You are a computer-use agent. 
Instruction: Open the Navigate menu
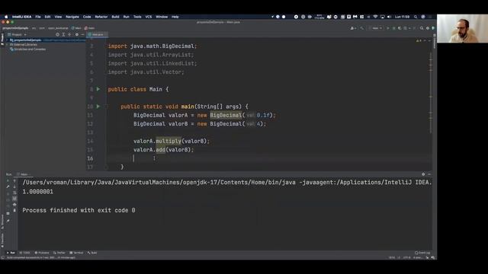point(72,17)
